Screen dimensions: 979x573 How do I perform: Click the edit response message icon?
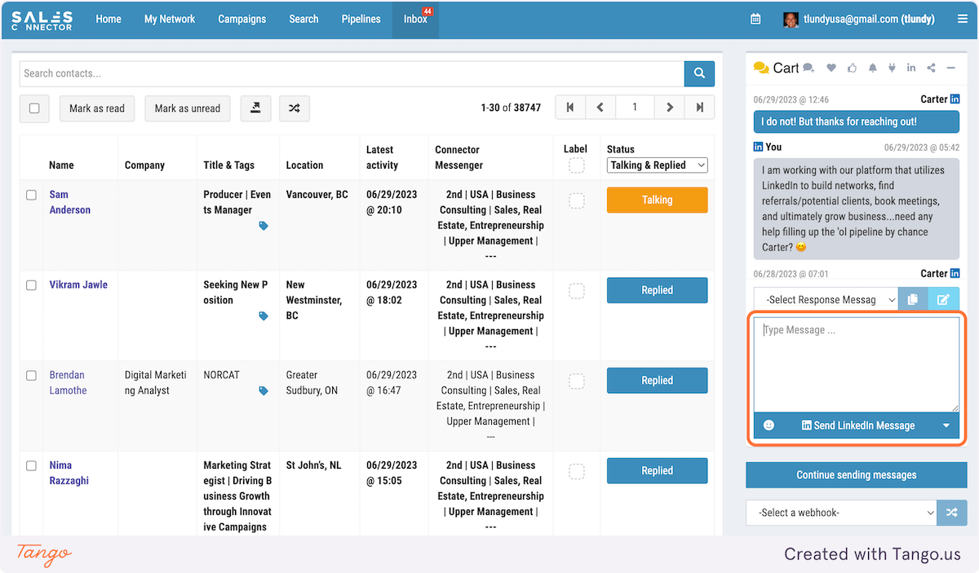pyautogui.click(x=943, y=299)
